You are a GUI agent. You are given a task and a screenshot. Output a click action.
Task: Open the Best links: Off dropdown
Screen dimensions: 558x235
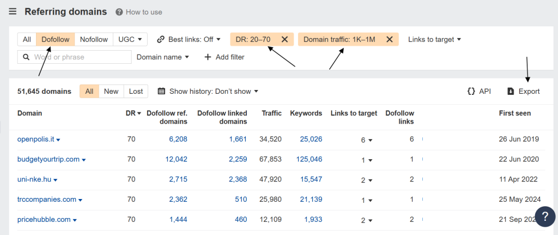tap(189, 39)
